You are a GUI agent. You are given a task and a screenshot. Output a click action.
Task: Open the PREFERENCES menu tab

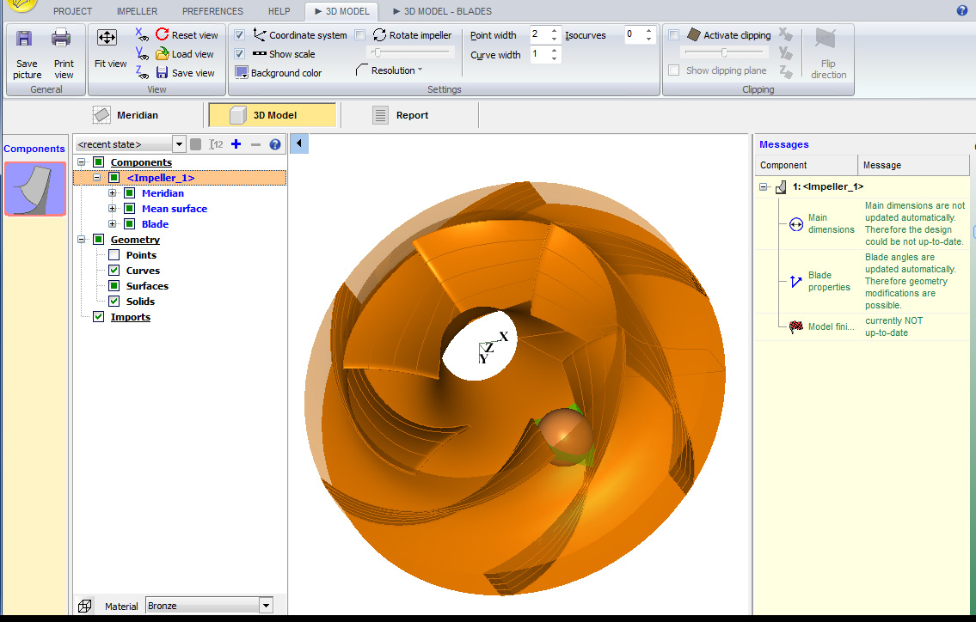tap(213, 11)
